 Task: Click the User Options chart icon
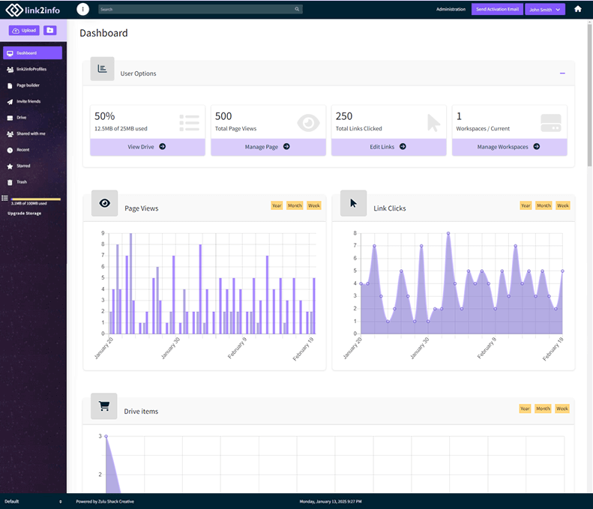coord(102,69)
